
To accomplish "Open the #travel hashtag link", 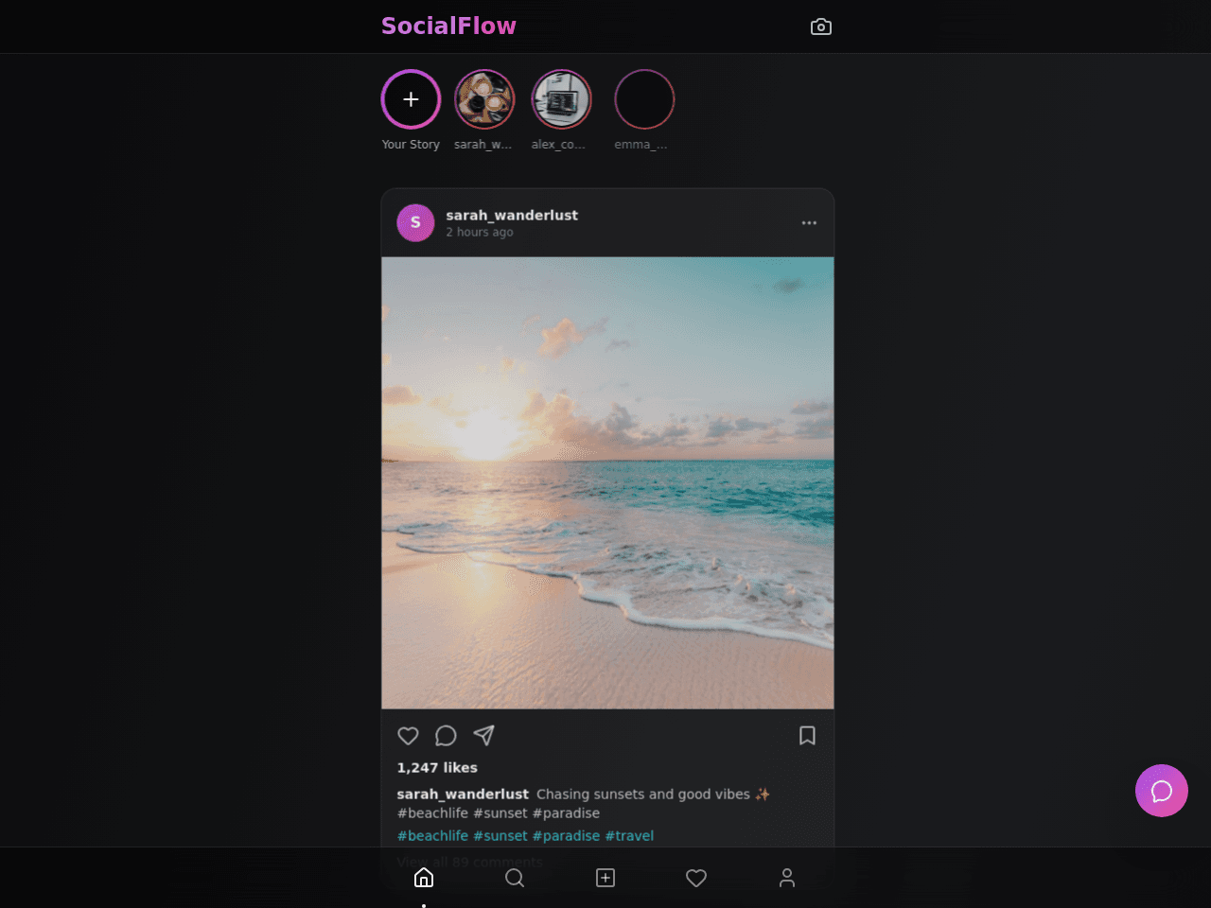I will (x=629, y=836).
